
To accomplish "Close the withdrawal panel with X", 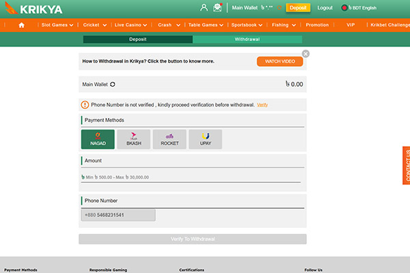I will click(x=305, y=53).
